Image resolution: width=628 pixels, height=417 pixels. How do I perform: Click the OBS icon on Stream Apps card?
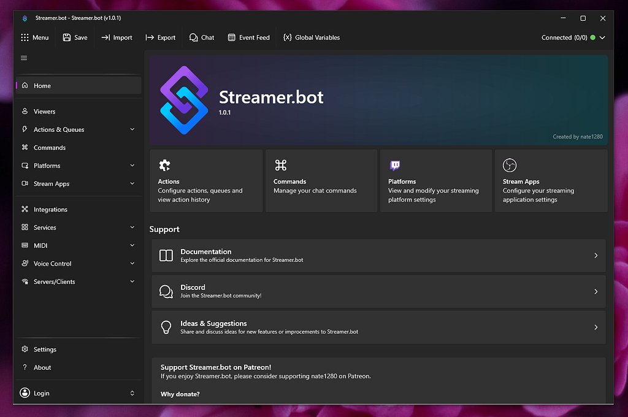(510, 165)
